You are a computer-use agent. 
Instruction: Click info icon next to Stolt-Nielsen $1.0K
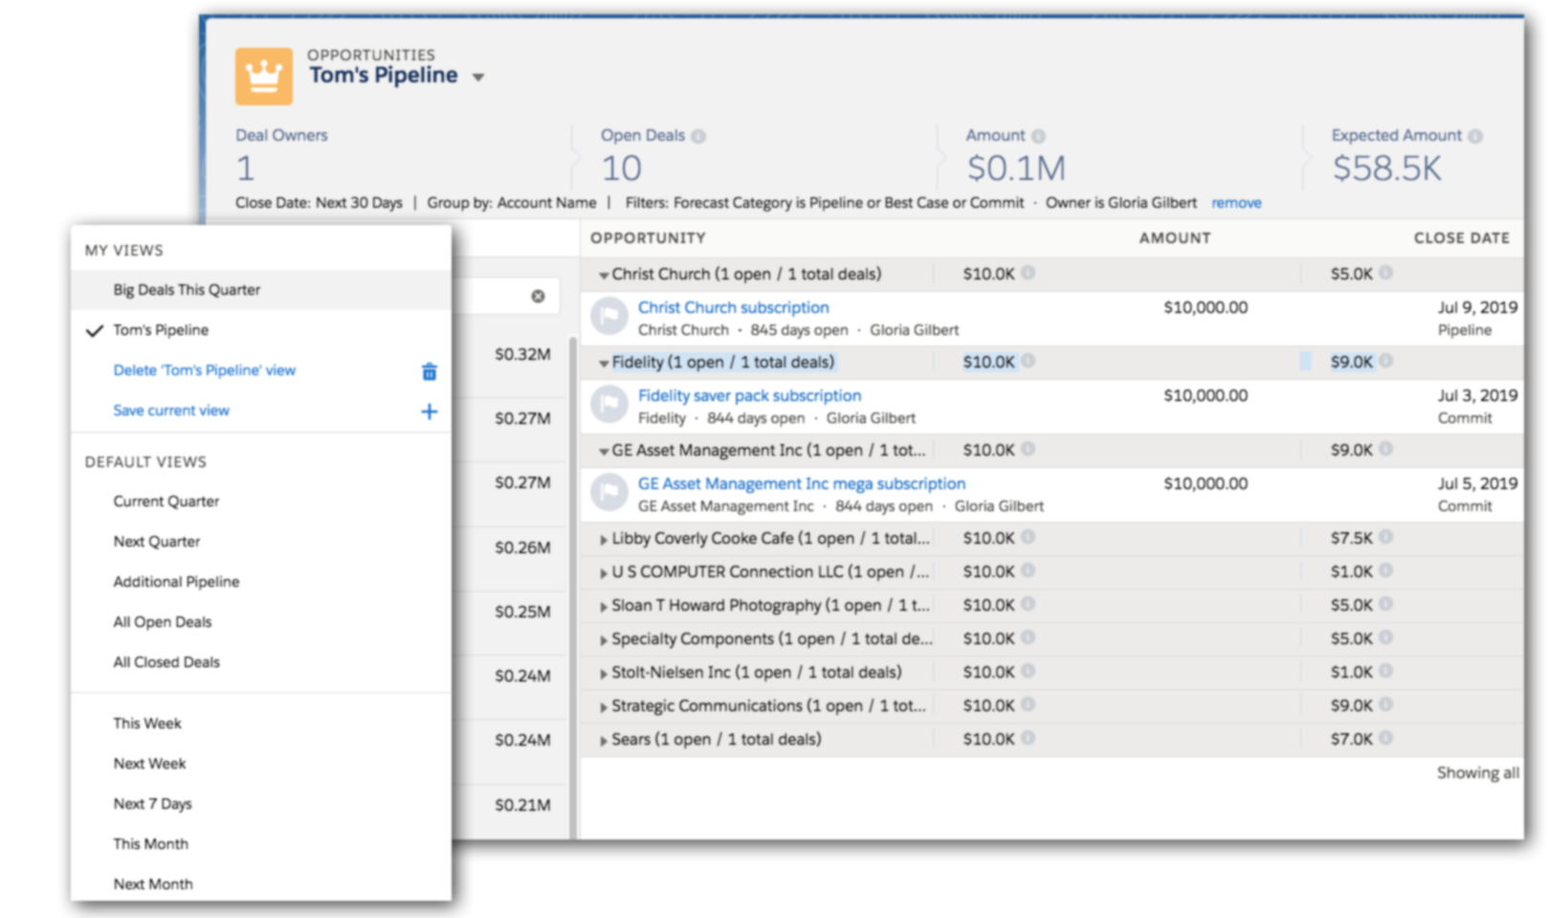click(x=1385, y=671)
